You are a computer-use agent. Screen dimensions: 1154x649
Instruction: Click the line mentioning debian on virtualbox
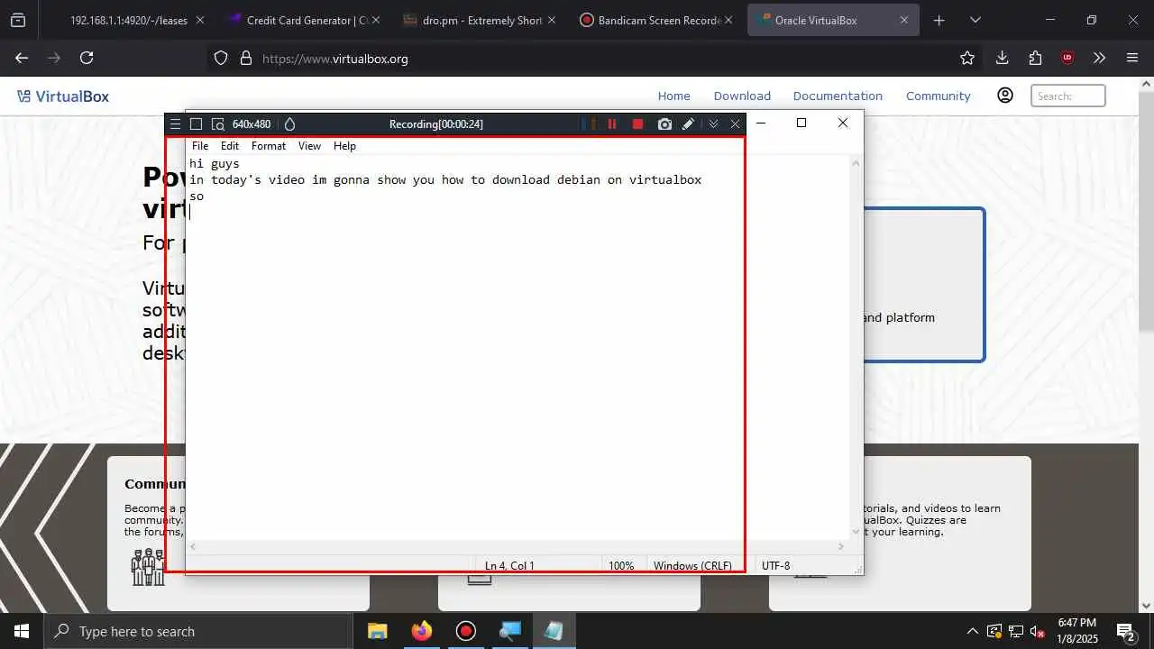point(445,180)
